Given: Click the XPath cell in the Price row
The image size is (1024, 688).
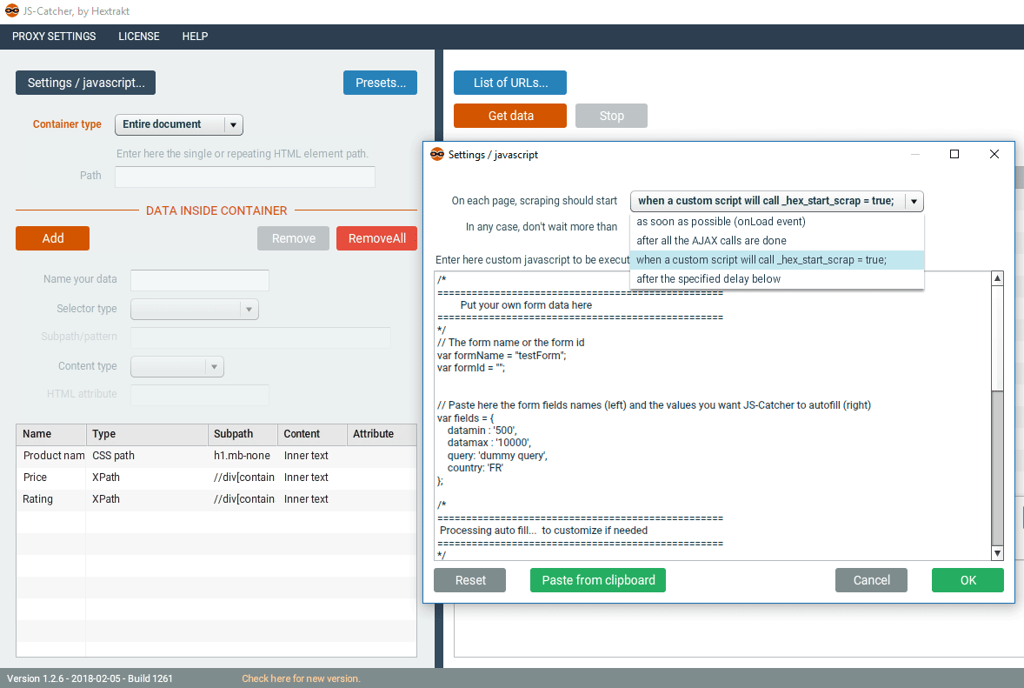Looking at the screenshot, I should tap(147, 478).
